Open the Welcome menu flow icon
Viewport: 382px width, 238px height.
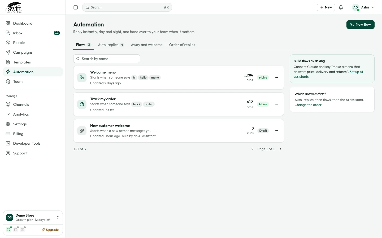(x=82, y=77)
